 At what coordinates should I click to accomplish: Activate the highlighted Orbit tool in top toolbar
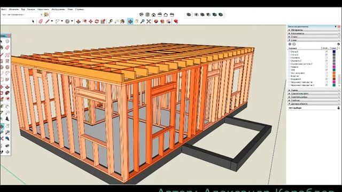tap(130, 21)
